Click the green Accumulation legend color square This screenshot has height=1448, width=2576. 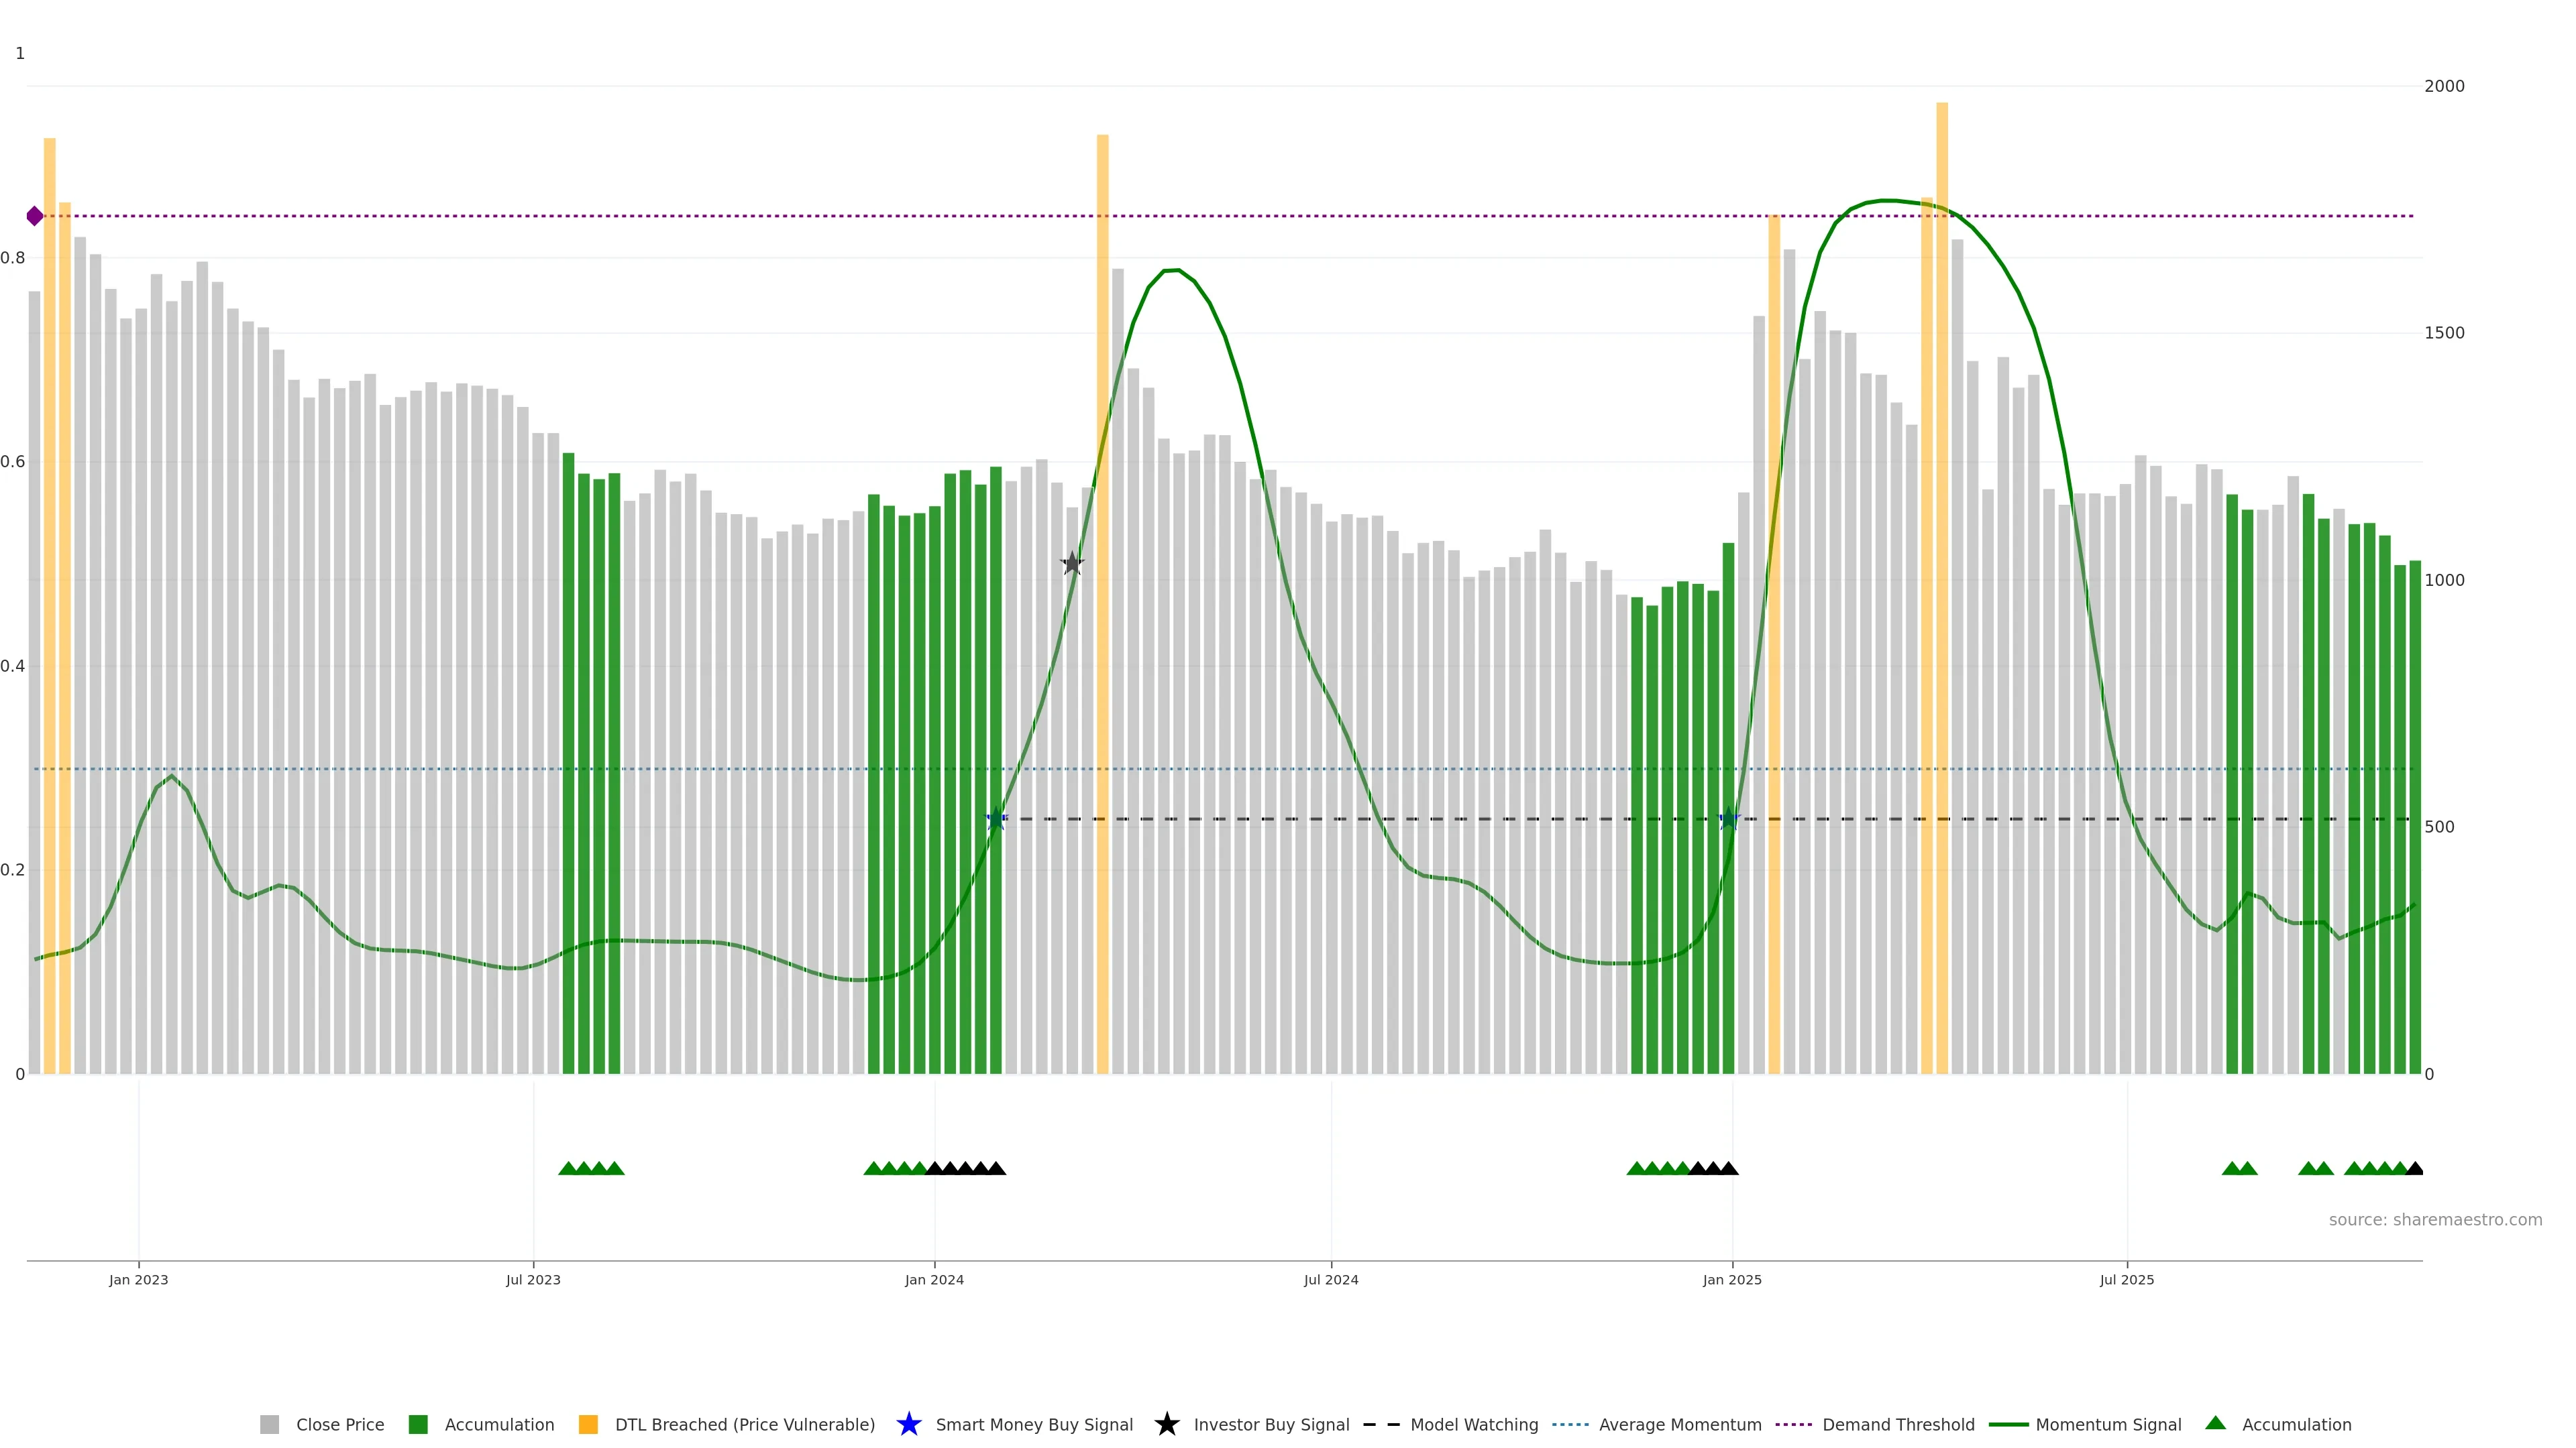(x=418, y=1424)
